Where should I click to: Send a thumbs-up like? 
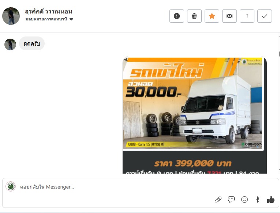[270, 200]
